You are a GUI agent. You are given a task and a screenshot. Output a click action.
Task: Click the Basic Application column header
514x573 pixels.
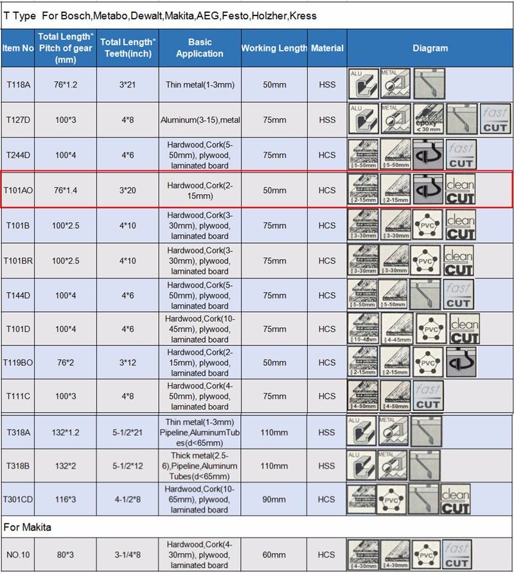(x=199, y=48)
